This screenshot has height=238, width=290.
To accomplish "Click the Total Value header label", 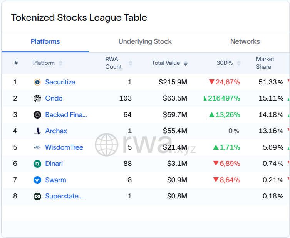I will (x=166, y=63).
